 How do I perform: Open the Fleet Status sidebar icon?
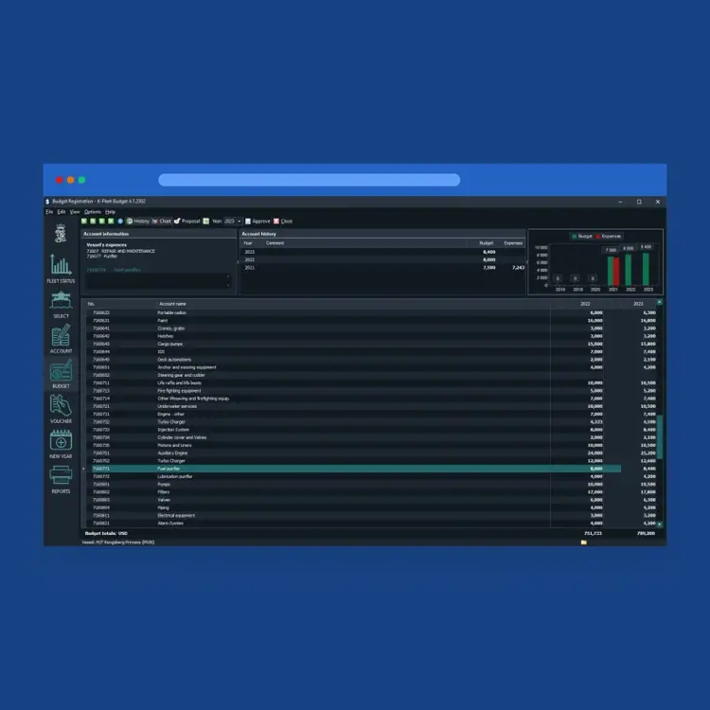click(61, 267)
